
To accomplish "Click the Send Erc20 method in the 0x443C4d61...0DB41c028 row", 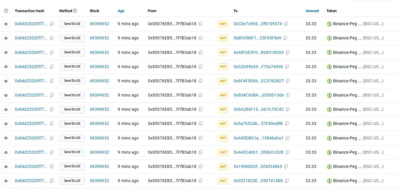I will [x=72, y=152].
